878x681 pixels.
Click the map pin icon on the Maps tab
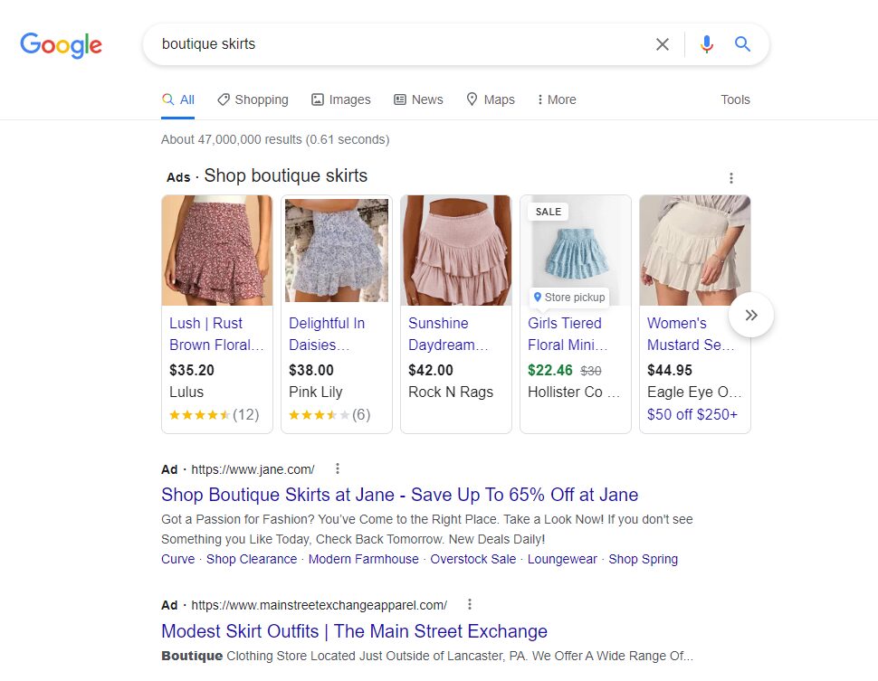click(x=472, y=99)
